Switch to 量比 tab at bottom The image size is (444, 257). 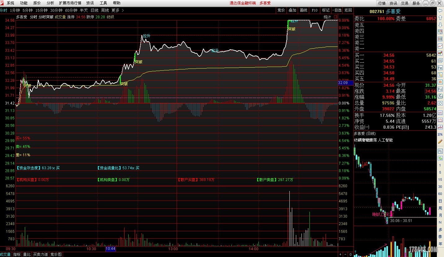point(27,255)
